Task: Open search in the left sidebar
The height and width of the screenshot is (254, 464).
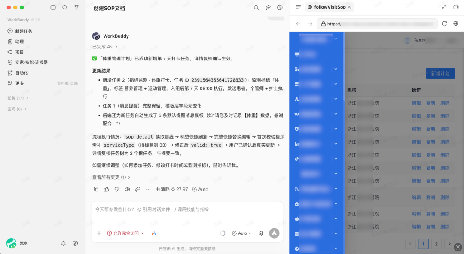Action: (65, 7)
